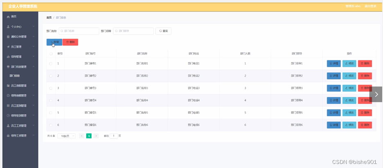Modify the 部门名称3 row
This screenshot has height=168, width=383.
(x=349, y=88)
